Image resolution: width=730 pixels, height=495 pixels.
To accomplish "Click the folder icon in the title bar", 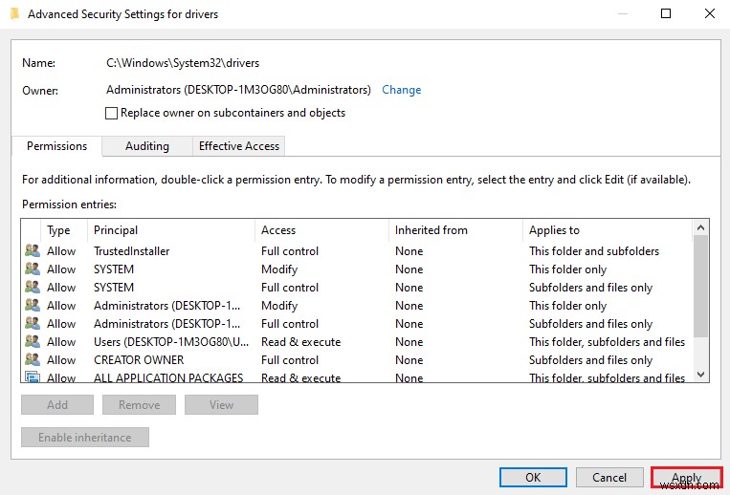I will click(14, 14).
